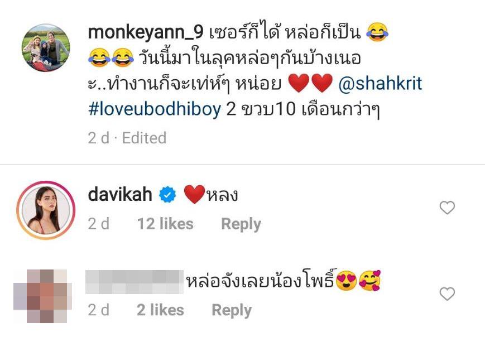Click the blurred username of last commenter
This screenshot has width=485, height=337.
[135, 282]
